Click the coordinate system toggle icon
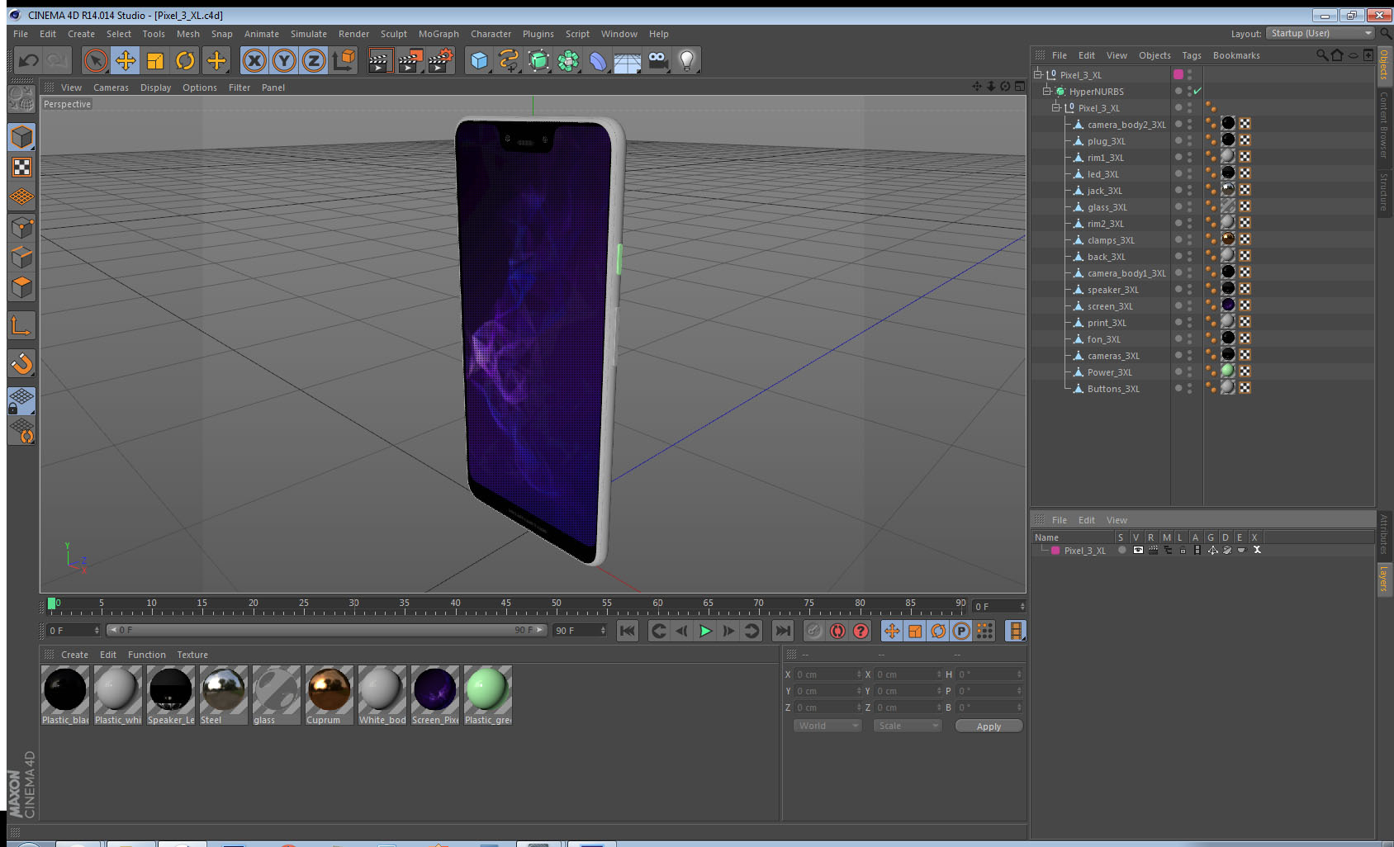 pos(344,60)
